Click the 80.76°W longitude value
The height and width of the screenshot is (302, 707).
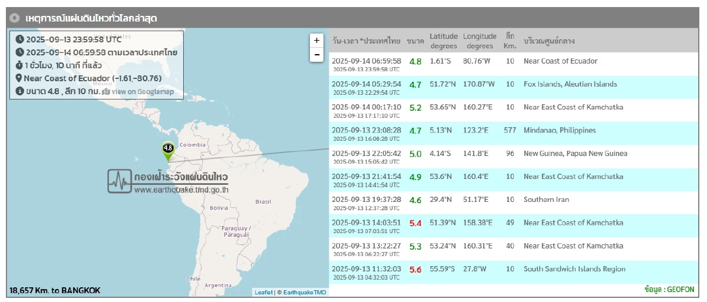click(x=477, y=61)
